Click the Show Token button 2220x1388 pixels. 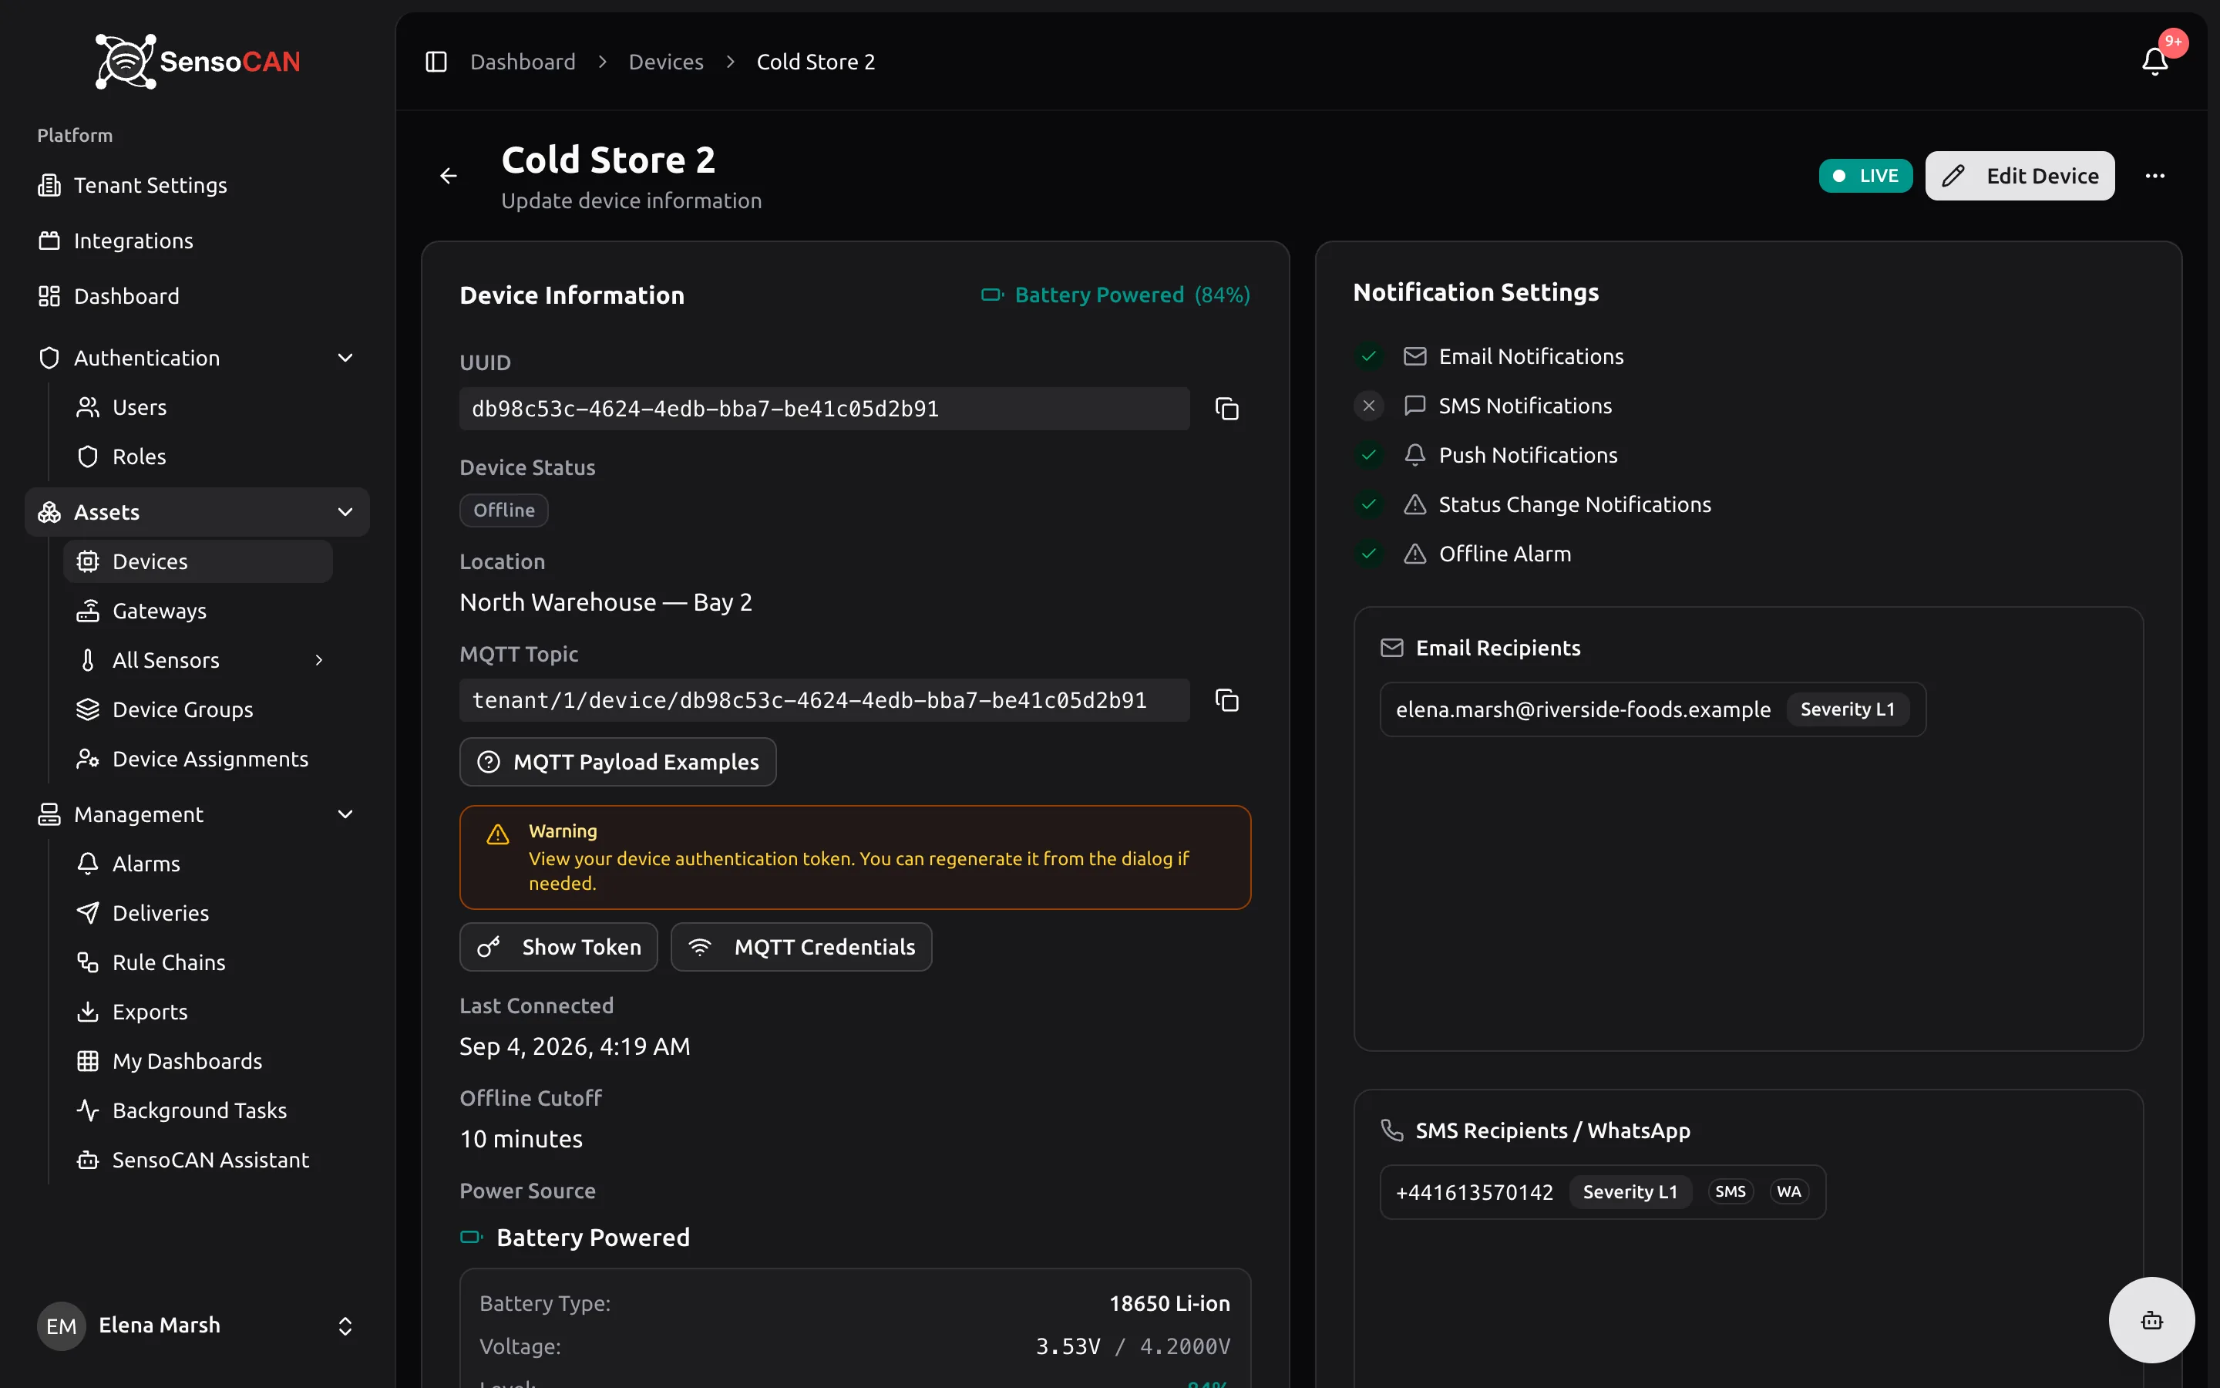tap(559, 948)
